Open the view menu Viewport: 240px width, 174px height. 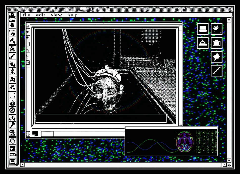tap(56, 15)
